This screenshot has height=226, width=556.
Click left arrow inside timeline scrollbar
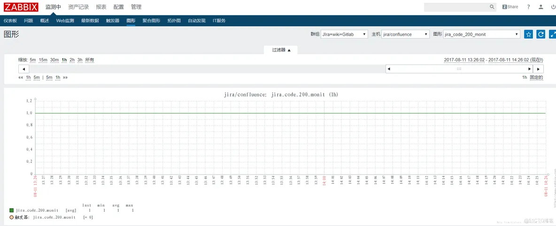(x=389, y=69)
